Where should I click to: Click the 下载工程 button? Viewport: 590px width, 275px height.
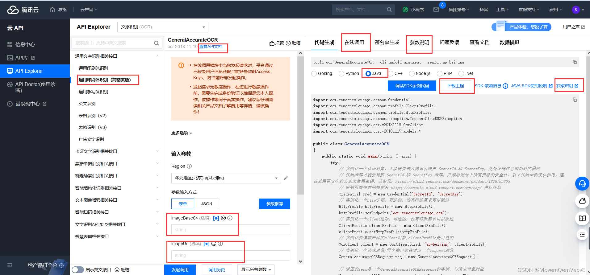pos(455,86)
